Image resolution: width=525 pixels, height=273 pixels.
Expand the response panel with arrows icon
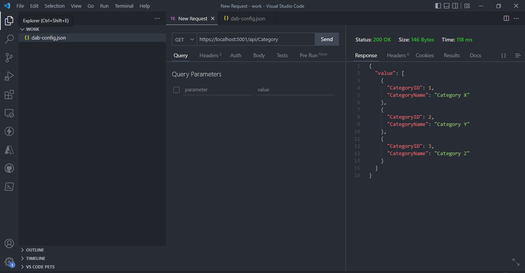tap(516, 262)
